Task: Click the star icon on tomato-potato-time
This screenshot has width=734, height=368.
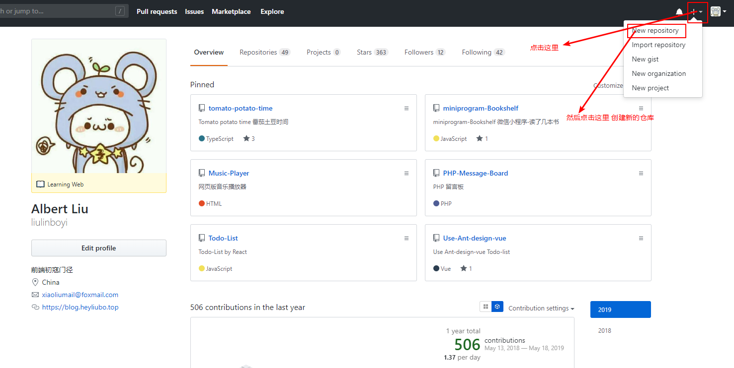Action: point(246,139)
